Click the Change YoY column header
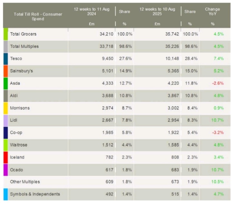Screen dimensions: 232x204 [x=212, y=12]
